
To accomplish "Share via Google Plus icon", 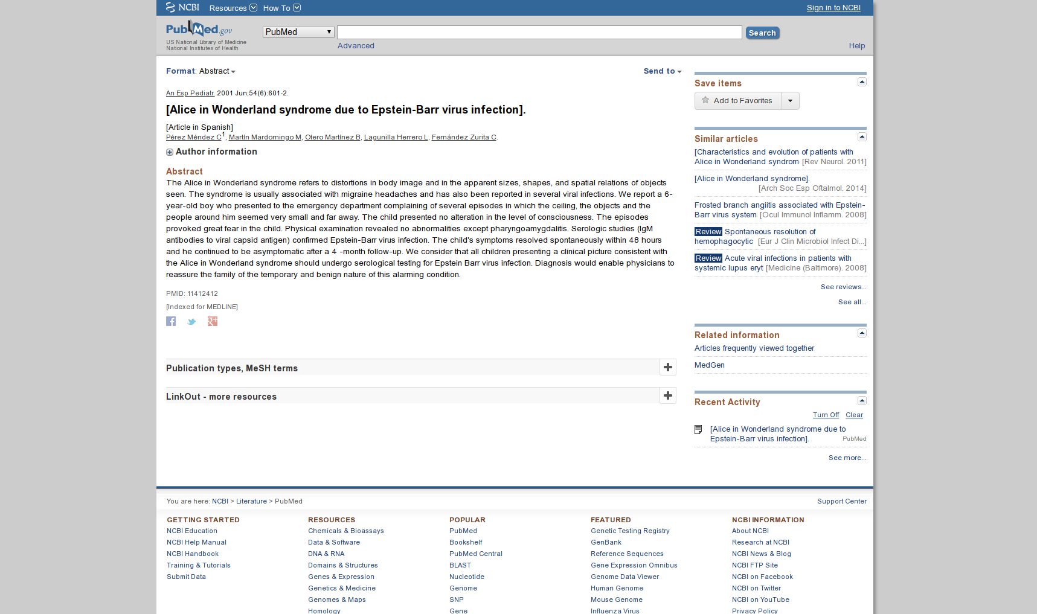I will 213,321.
